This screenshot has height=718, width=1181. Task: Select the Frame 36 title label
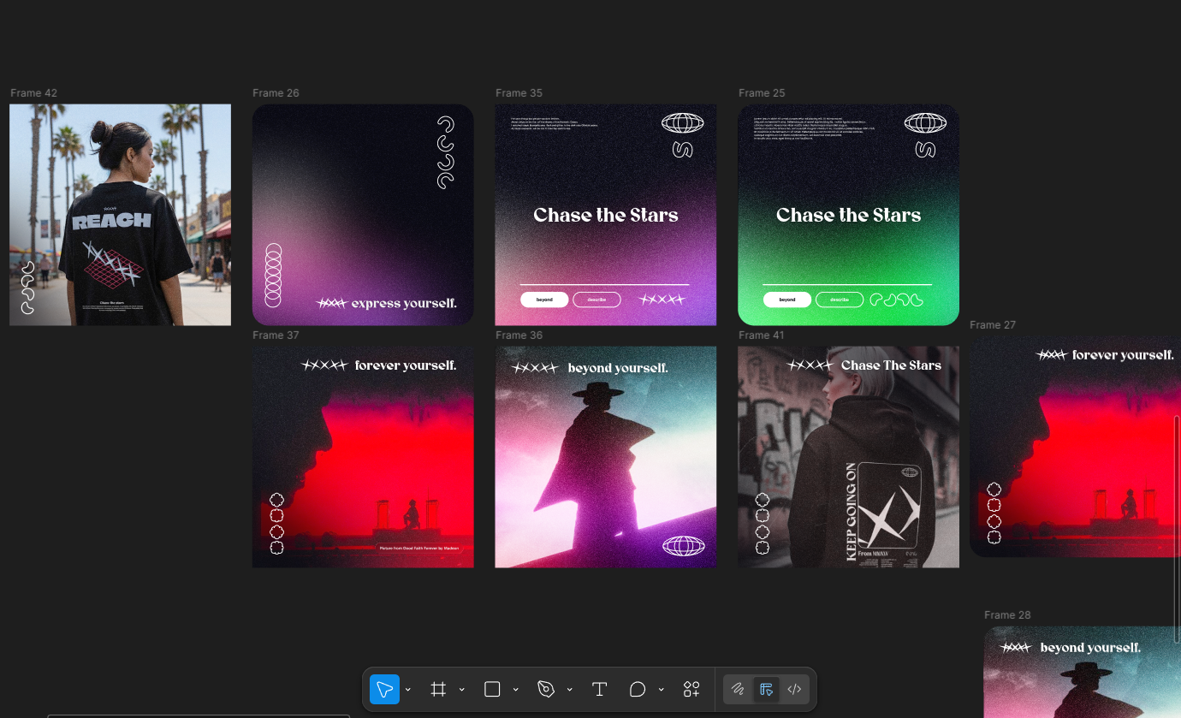point(519,335)
